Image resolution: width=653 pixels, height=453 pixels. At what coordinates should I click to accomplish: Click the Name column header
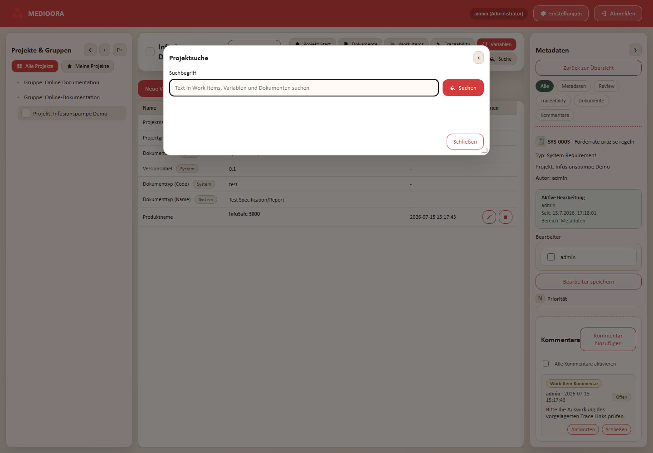(x=150, y=108)
